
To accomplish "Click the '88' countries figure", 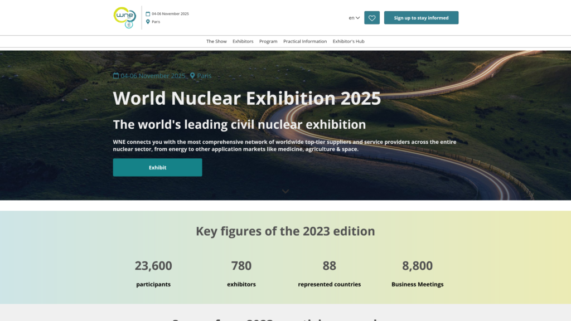I will pyautogui.click(x=329, y=266).
